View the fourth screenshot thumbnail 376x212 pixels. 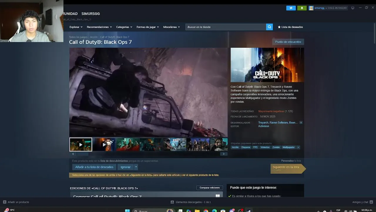coord(151,145)
